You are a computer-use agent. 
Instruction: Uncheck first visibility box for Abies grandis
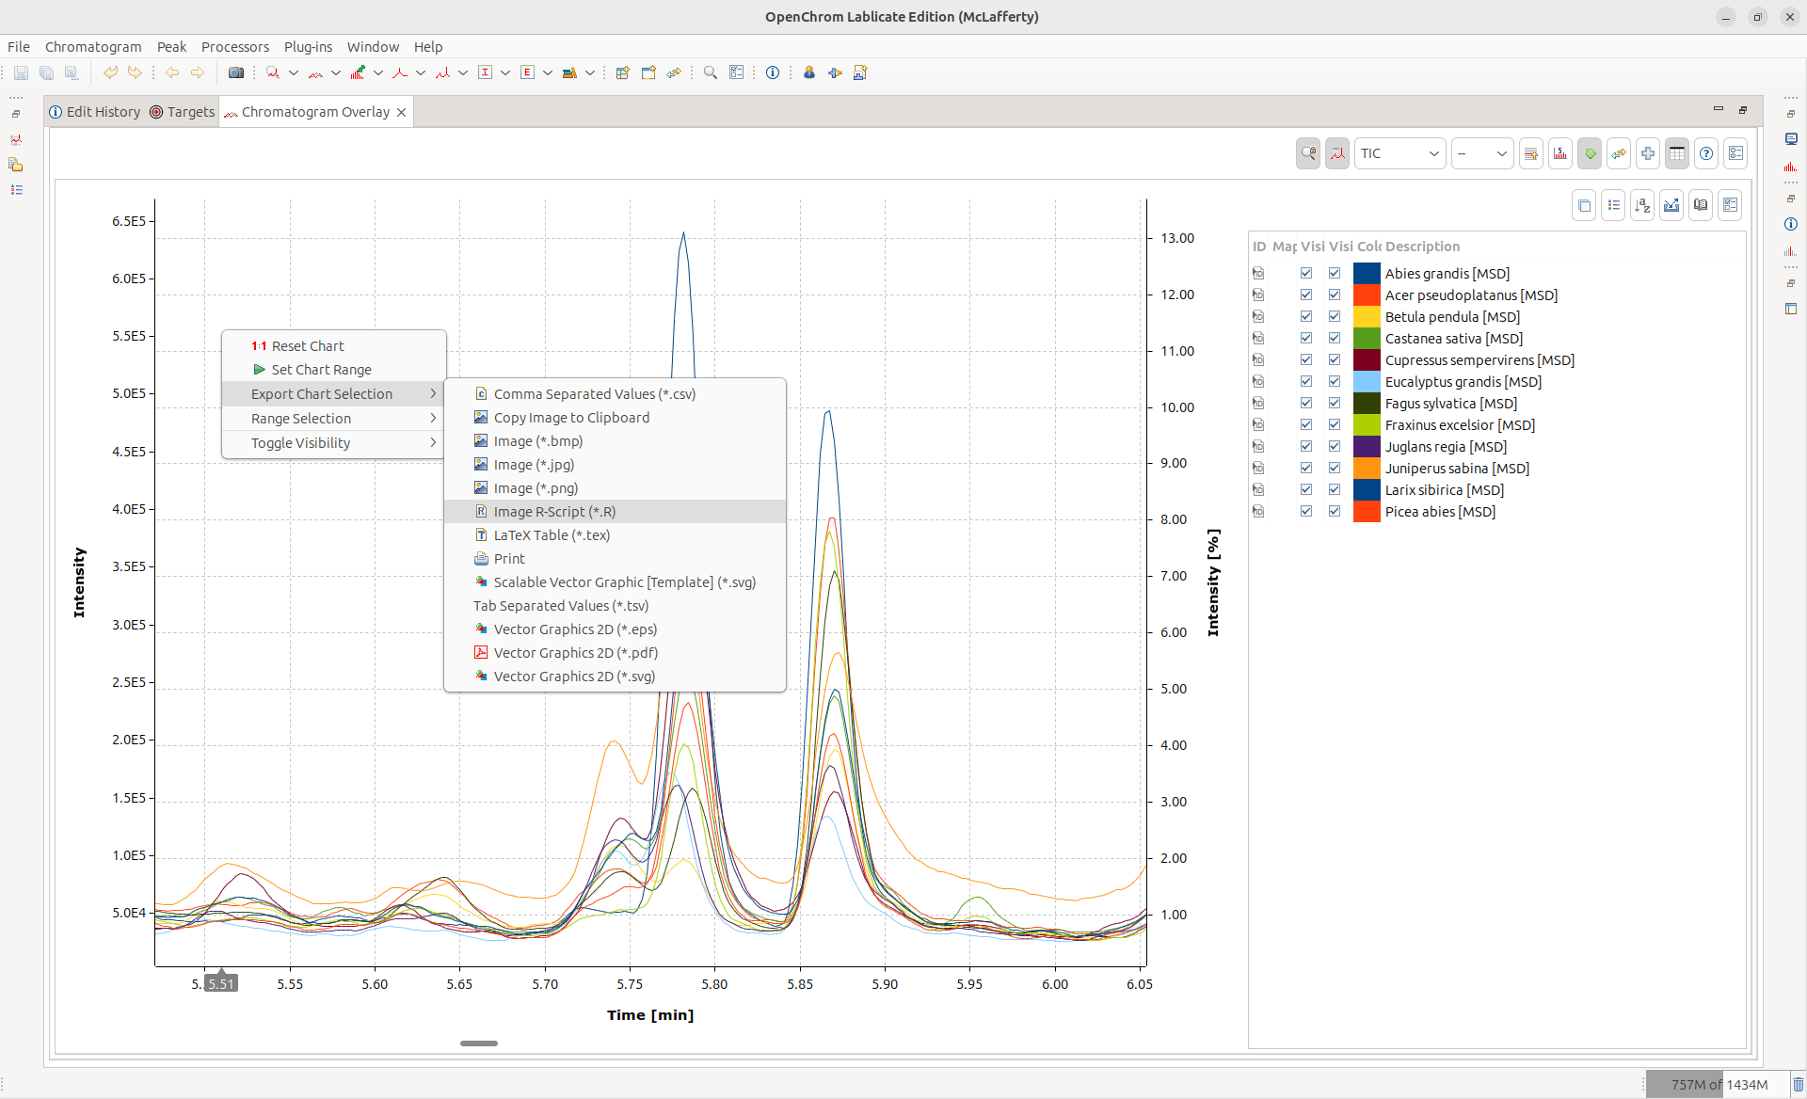[1306, 273]
